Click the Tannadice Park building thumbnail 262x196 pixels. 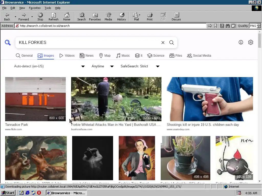(x=35, y=99)
